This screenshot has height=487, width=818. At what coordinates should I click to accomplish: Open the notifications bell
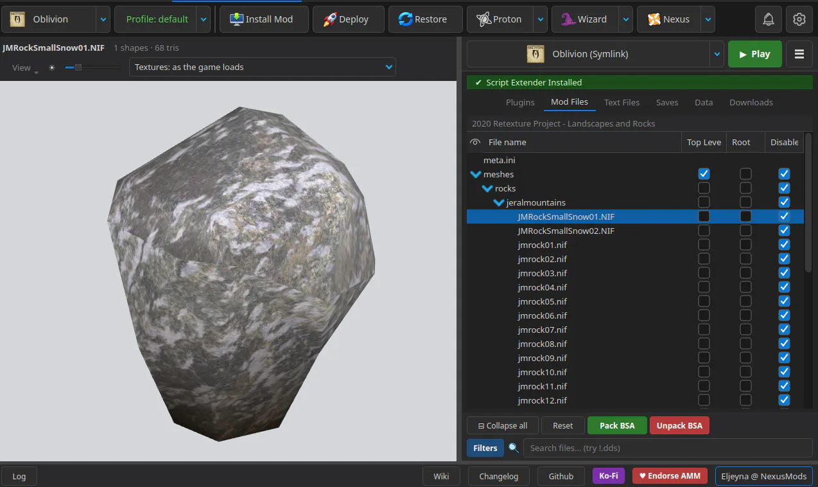(x=768, y=19)
